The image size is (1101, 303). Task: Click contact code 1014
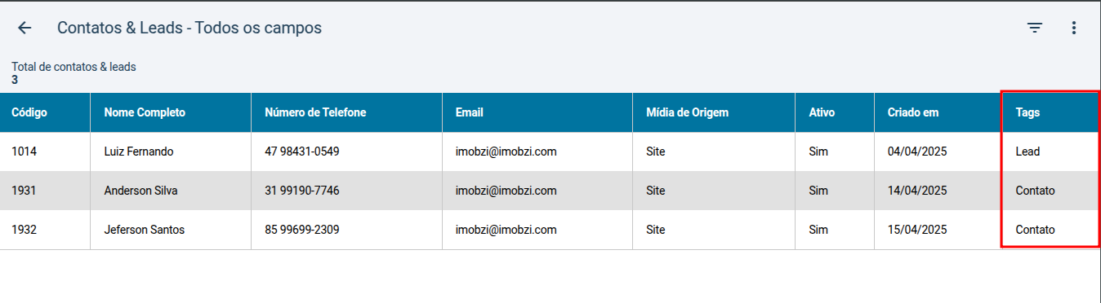click(x=25, y=151)
